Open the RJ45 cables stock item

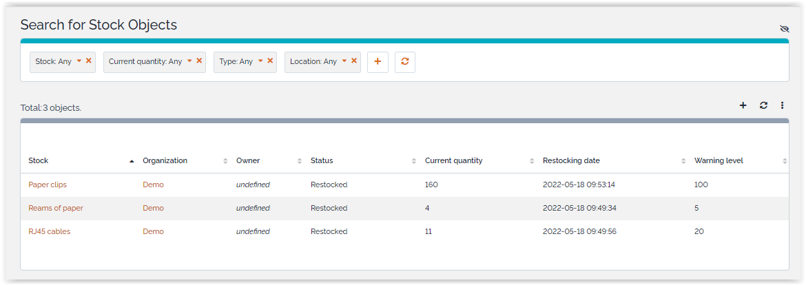(x=49, y=231)
